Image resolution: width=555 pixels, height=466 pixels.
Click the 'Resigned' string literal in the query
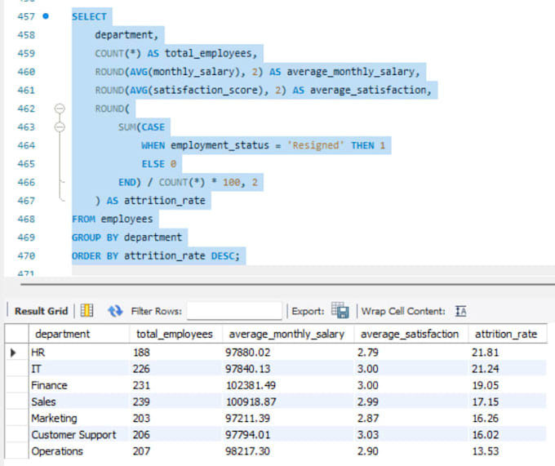[315, 145]
